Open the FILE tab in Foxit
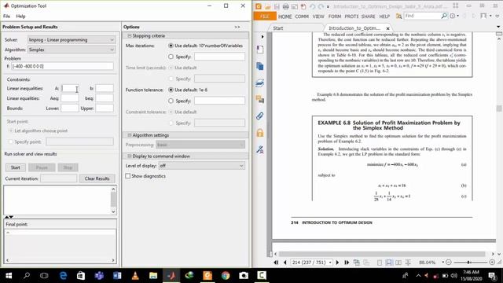The height and width of the screenshot is (283, 503). tap(265, 16)
